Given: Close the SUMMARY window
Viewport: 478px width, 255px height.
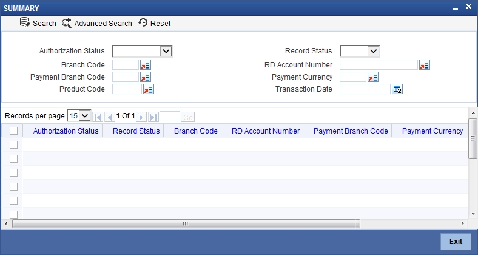Looking at the screenshot, I should coord(468,7).
